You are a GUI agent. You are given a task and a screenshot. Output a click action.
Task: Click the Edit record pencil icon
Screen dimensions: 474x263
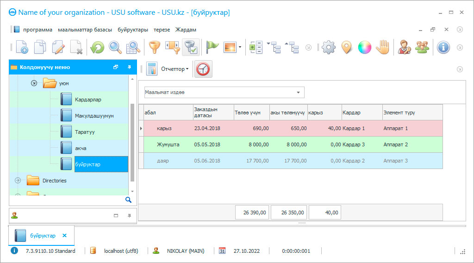click(58, 47)
